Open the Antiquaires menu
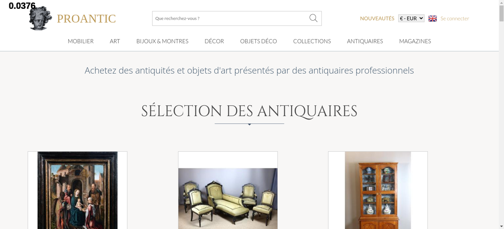 [365, 41]
